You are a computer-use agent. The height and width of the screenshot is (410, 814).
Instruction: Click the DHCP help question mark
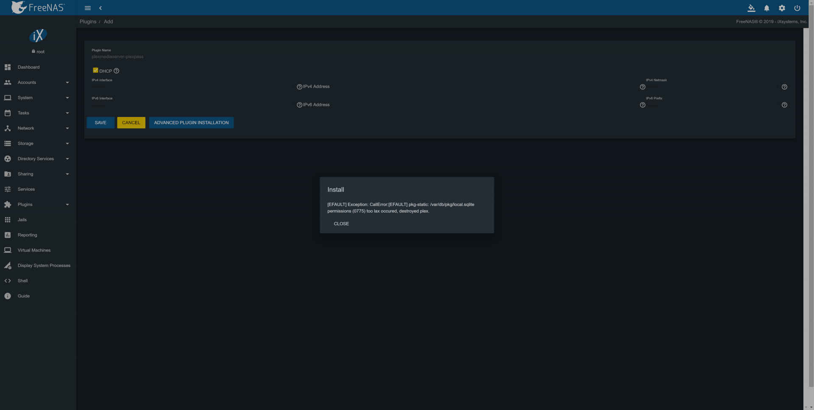[116, 71]
